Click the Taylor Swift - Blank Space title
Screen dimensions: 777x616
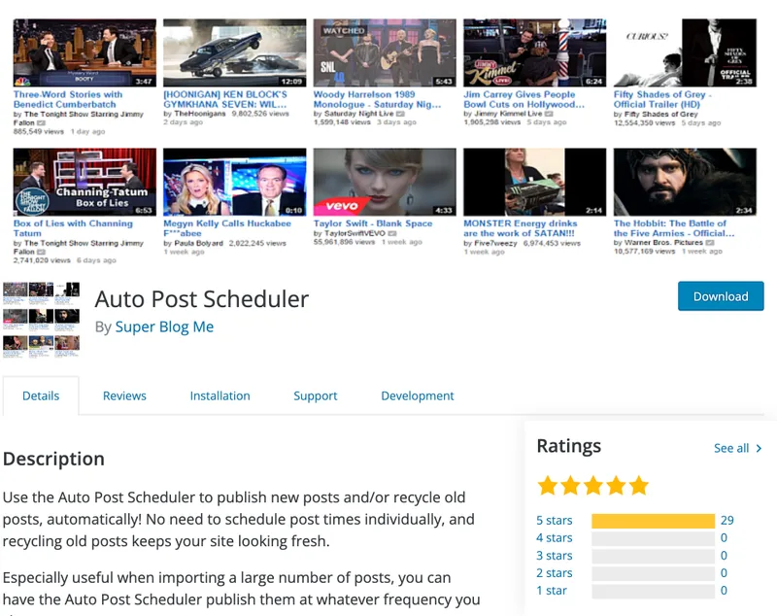[x=373, y=223]
